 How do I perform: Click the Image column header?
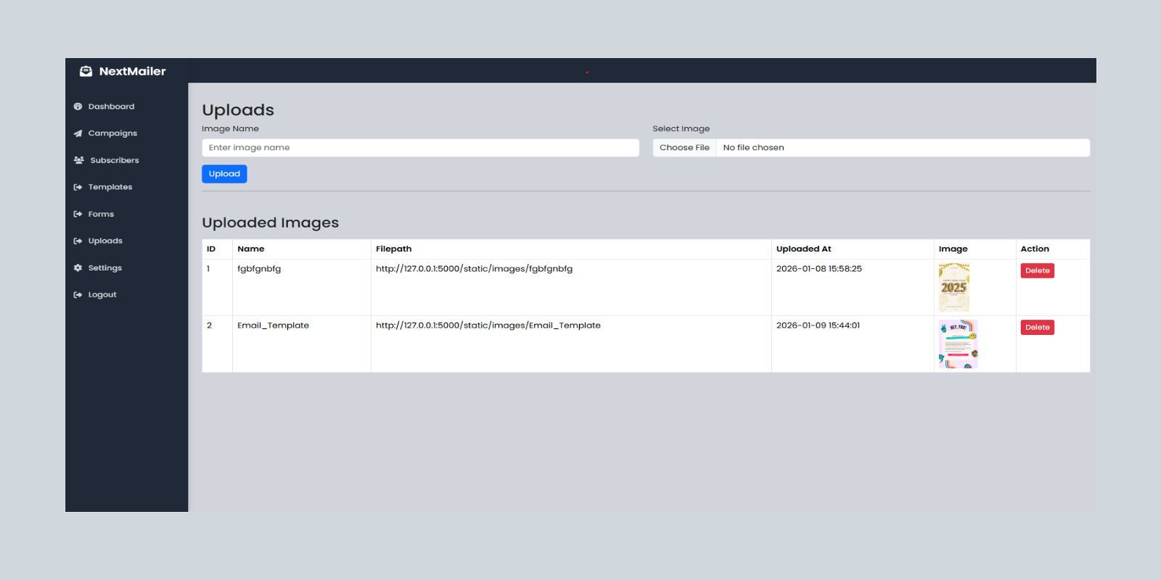point(953,249)
